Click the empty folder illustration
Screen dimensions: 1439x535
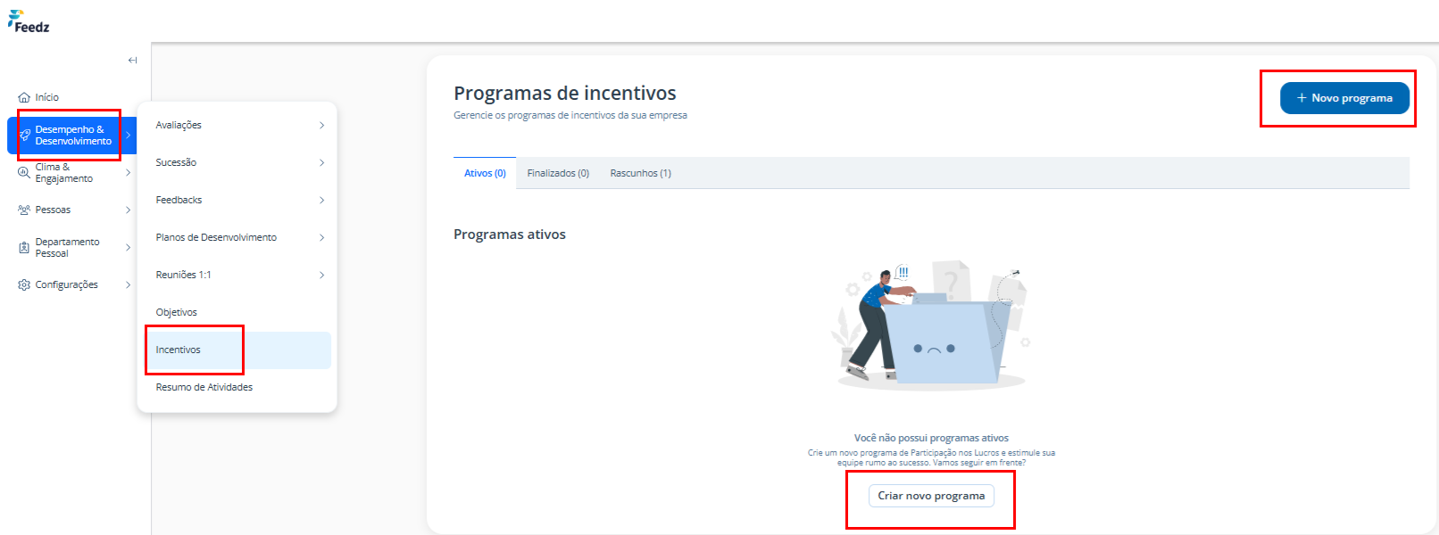931,325
